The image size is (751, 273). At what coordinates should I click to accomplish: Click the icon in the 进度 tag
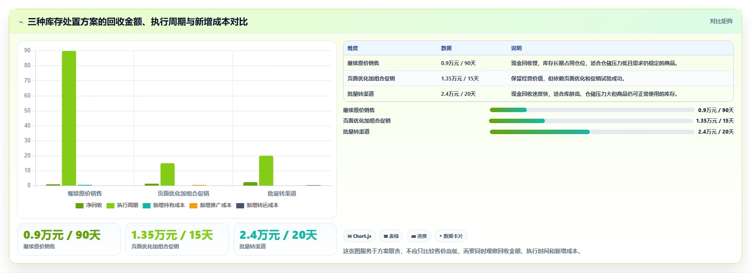point(414,237)
